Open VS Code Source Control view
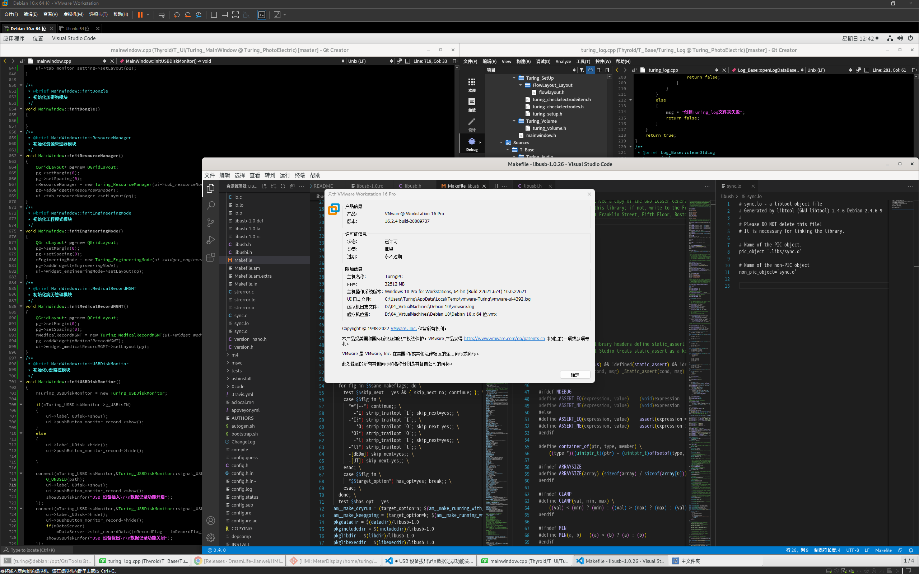 coord(211,223)
